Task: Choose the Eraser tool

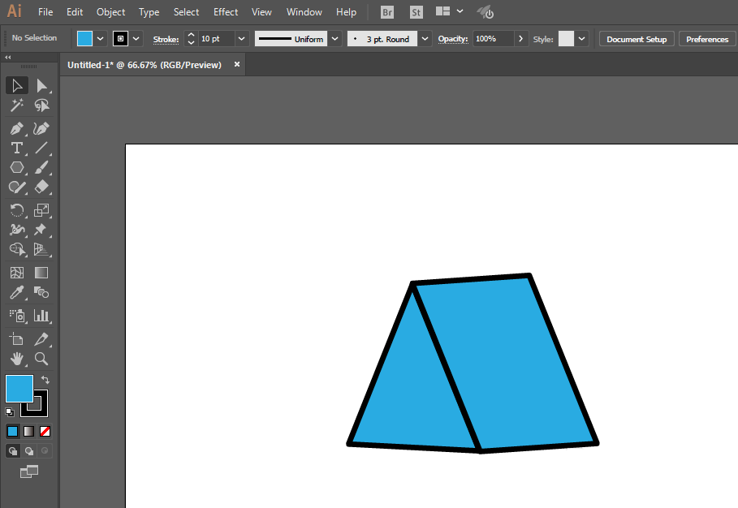Action: 41,187
